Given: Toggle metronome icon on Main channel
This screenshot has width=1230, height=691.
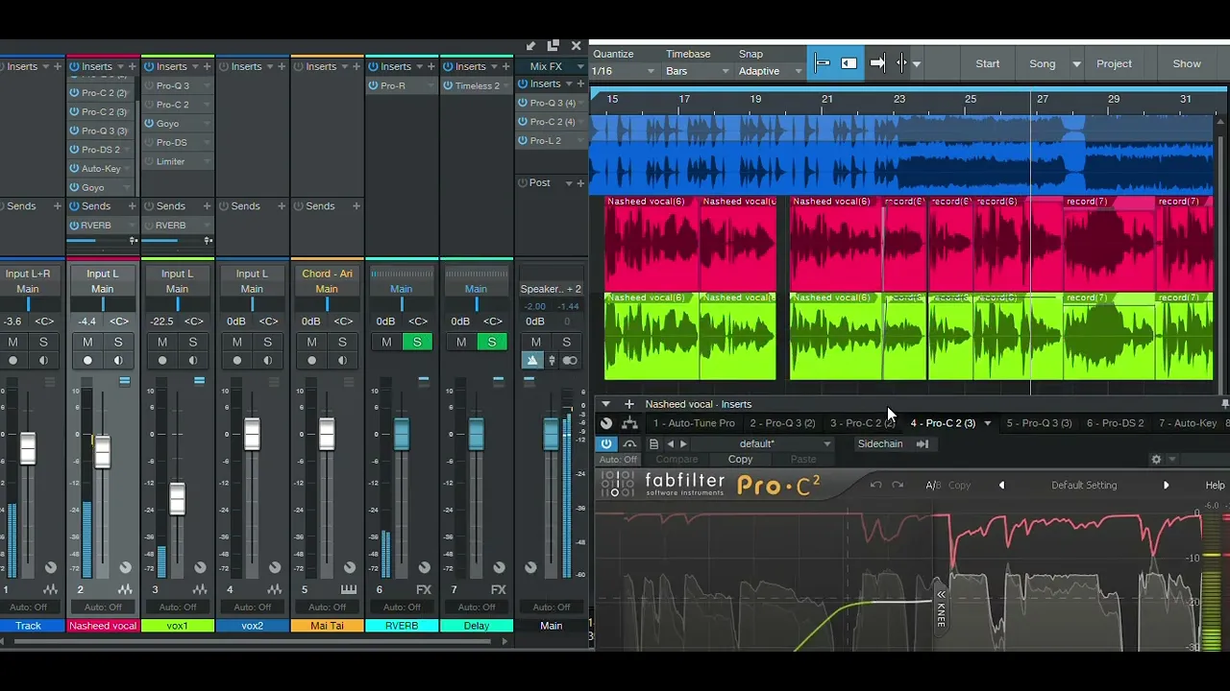Looking at the screenshot, I should (532, 361).
